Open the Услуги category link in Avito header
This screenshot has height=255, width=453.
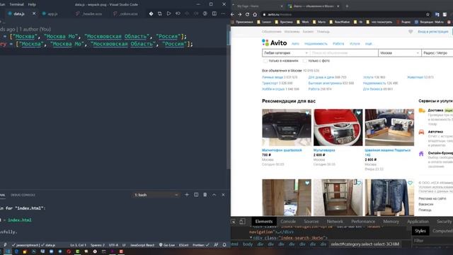click(355, 44)
